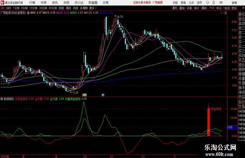The height and width of the screenshot is (158, 245).
Task: Toggle the left panel layout icon
Action: coord(2,8)
